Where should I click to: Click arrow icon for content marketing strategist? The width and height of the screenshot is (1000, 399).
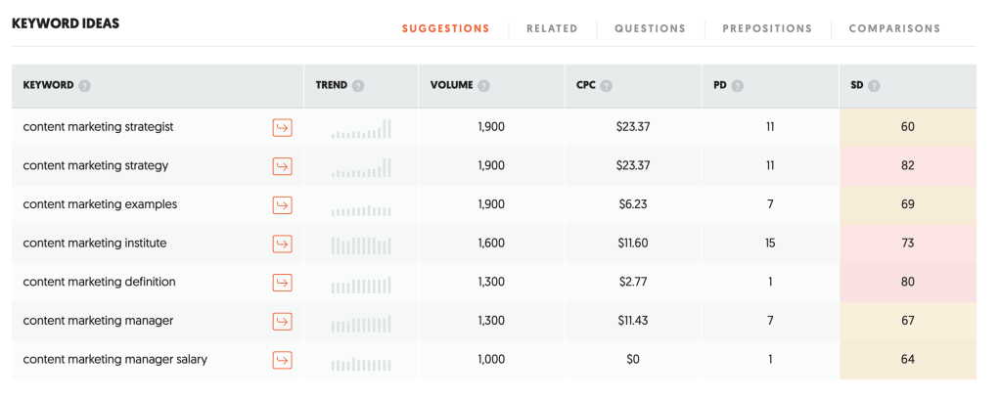[282, 128]
